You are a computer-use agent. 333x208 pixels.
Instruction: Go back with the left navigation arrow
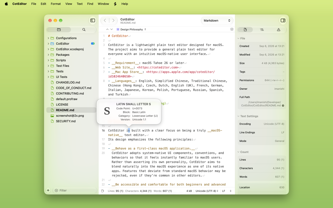pyautogui.click(x=105, y=20)
